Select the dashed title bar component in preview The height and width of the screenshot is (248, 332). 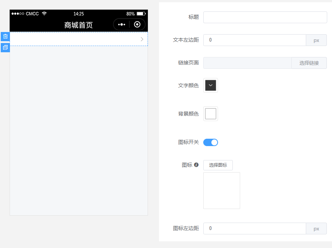[79, 39]
